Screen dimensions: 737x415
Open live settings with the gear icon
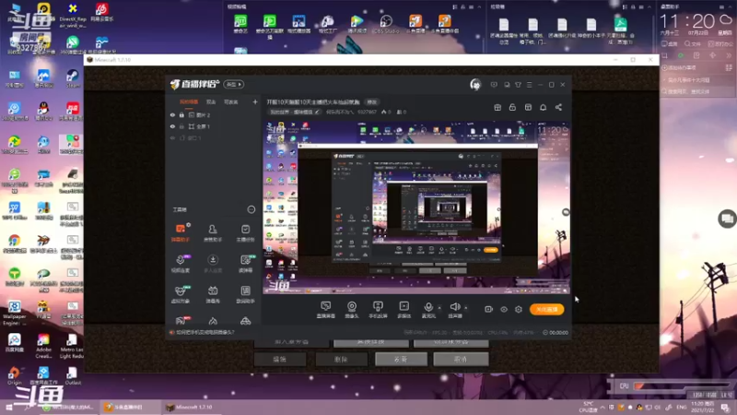click(x=519, y=309)
